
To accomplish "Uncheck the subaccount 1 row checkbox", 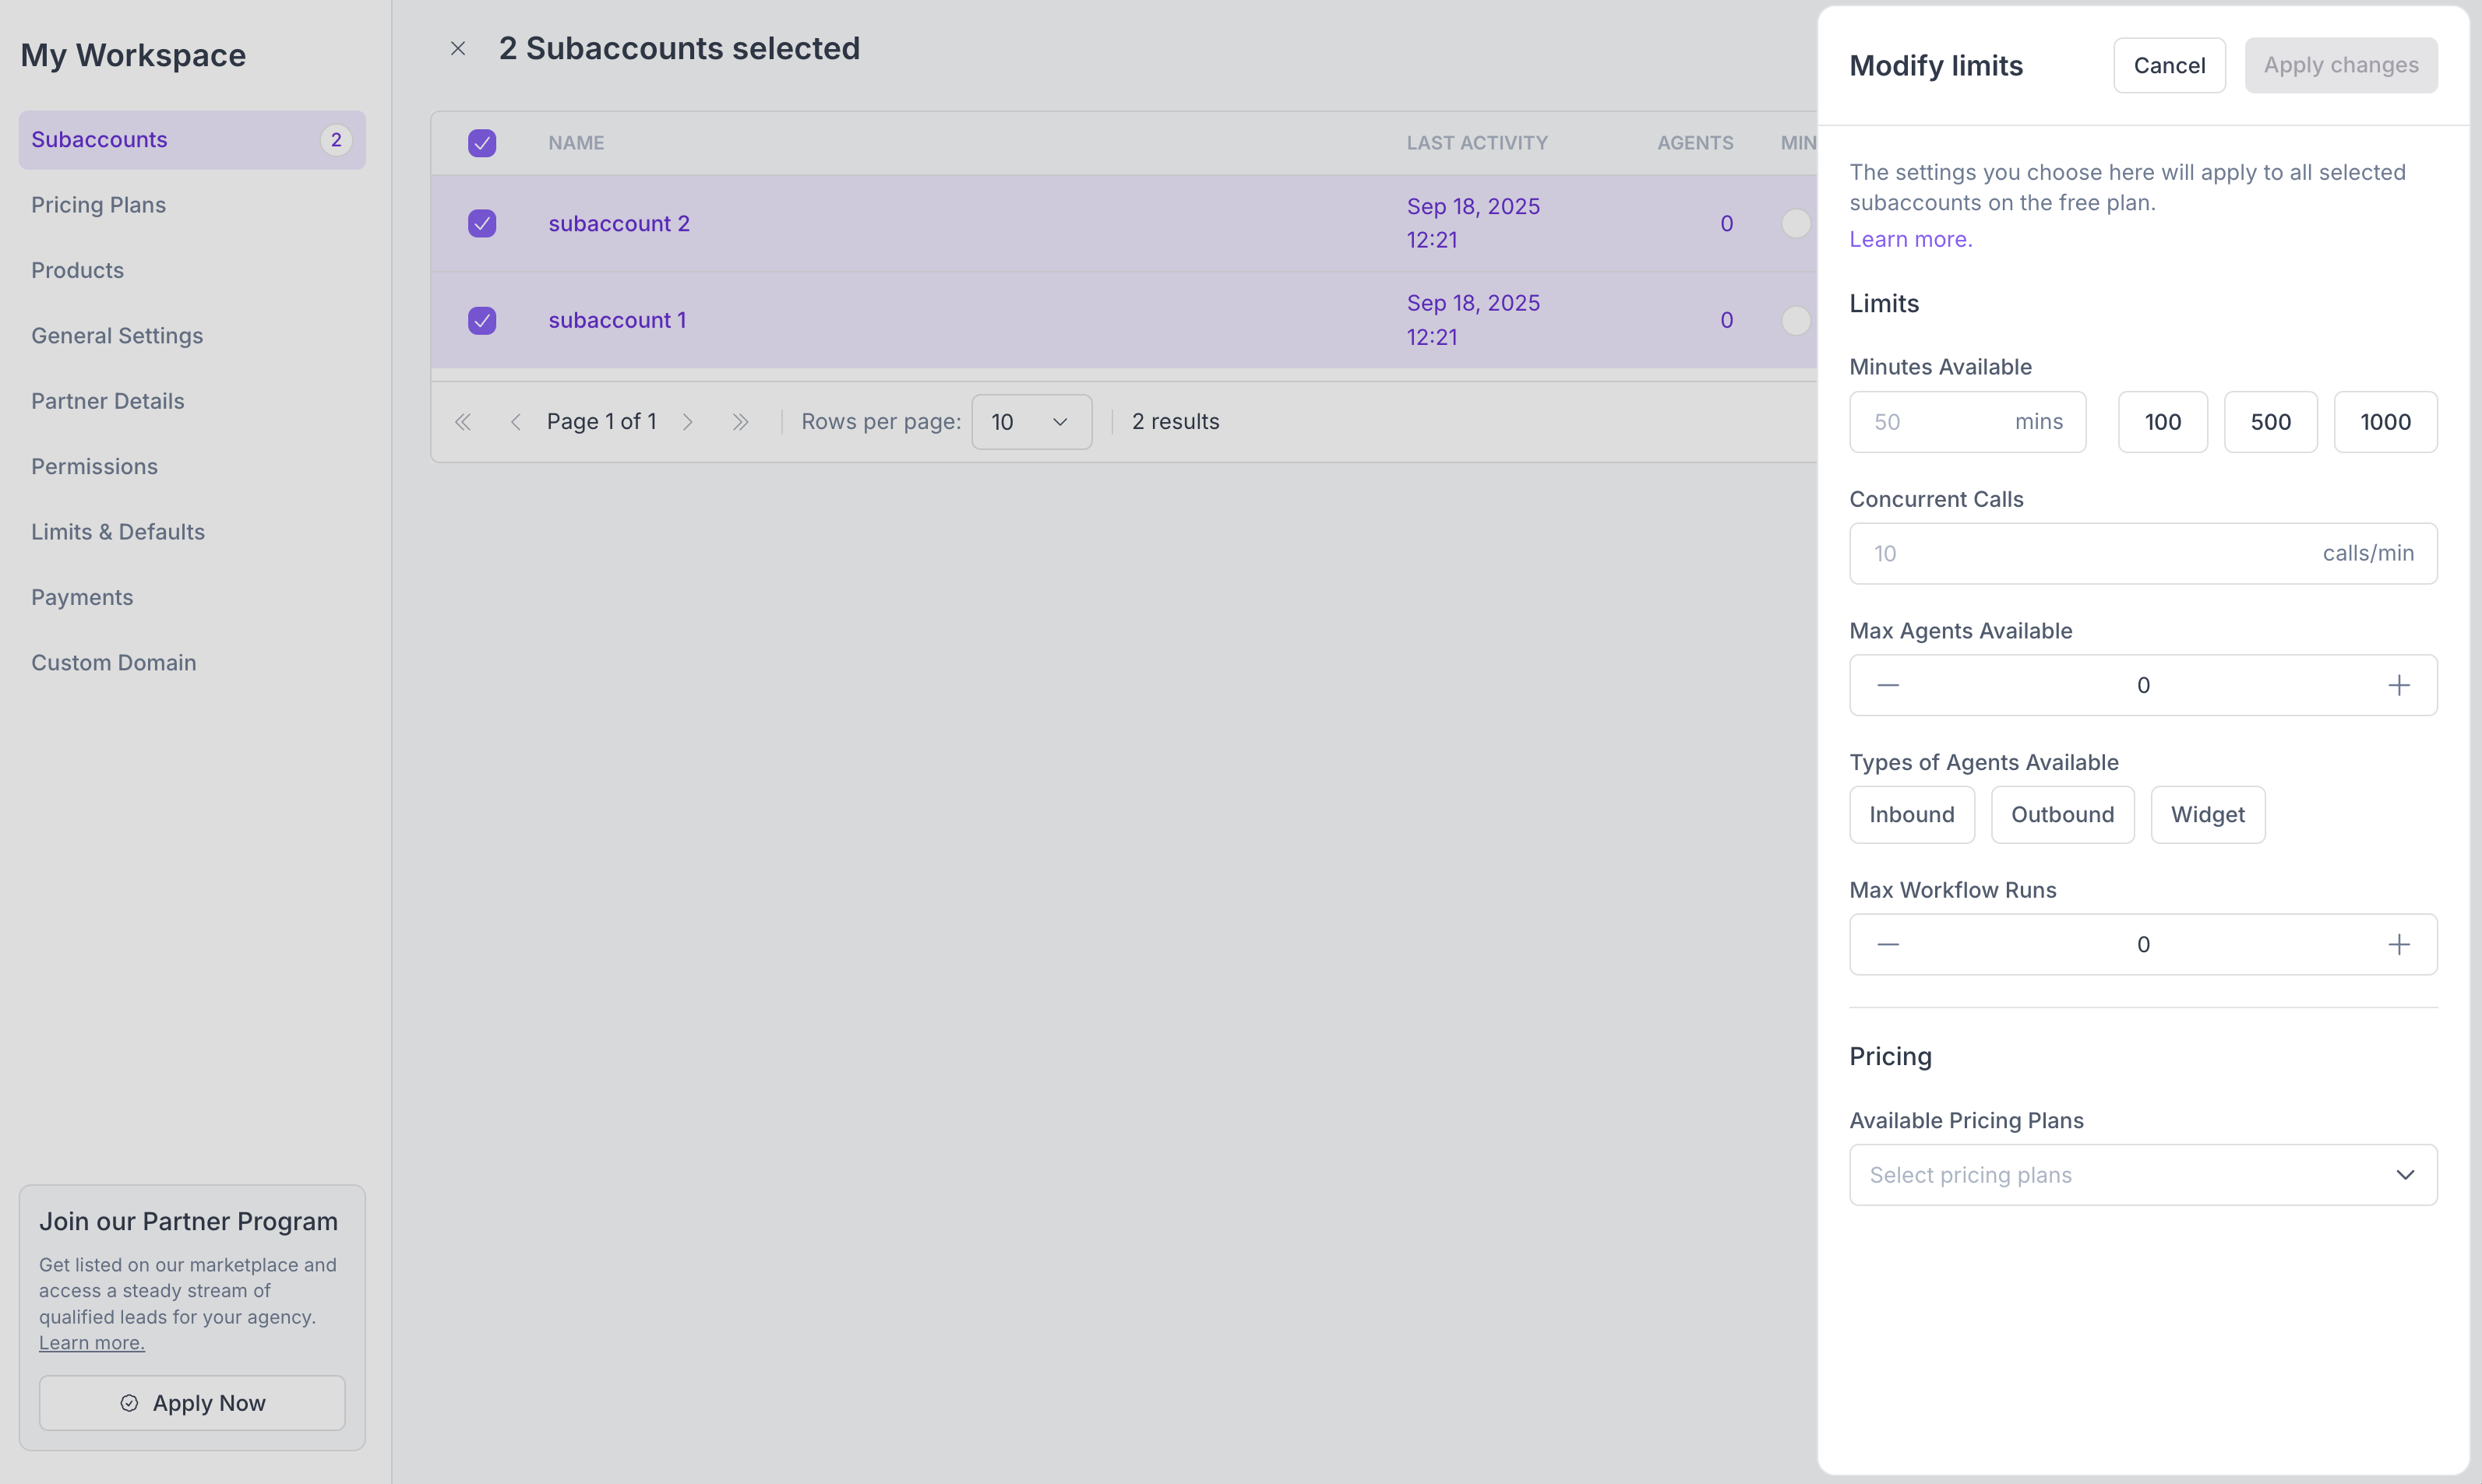I will tap(482, 320).
